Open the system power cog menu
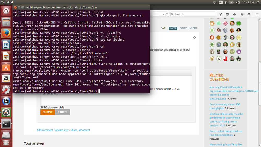The image size is (261, 147). click(258, 2)
